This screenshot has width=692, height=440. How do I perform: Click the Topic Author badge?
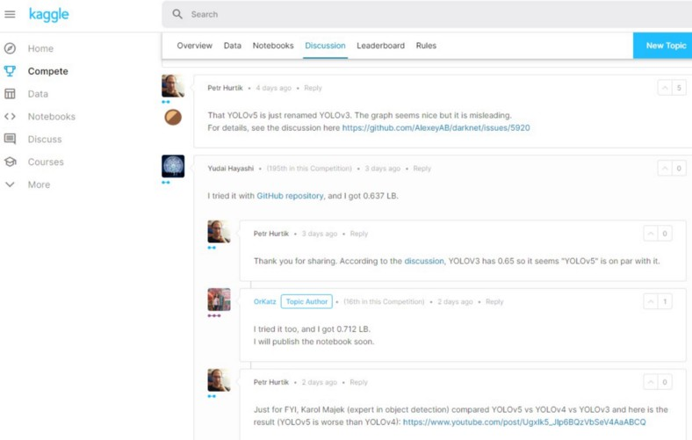tap(306, 301)
